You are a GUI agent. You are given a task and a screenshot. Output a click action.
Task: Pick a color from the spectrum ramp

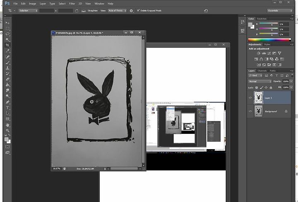(x=269, y=40)
